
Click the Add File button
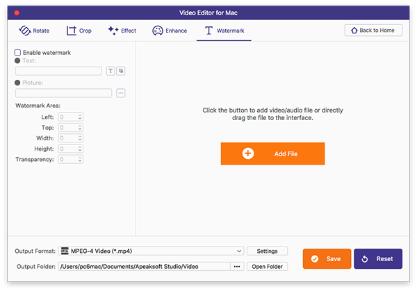click(272, 153)
